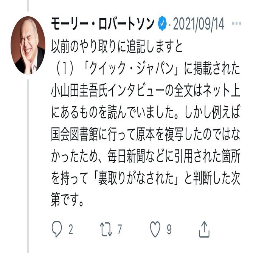Click the opening line 以前のやり取りに追記しますと
This screenshot has width=253, height=253.
[x=116, y=47]
